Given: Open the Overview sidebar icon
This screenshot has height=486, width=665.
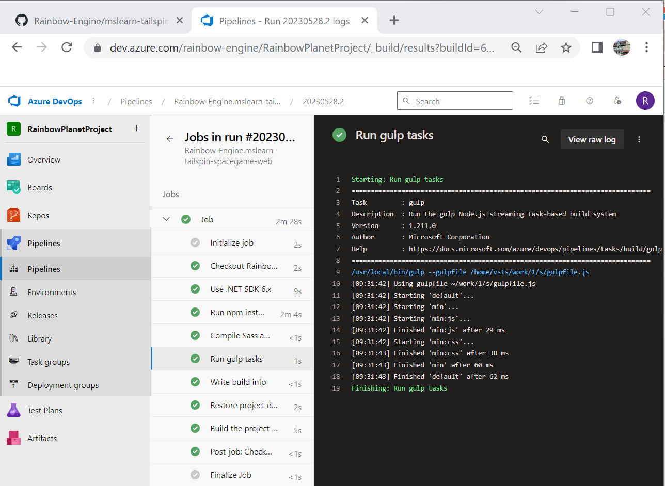Looking at the screenshot, I should 13,160.
